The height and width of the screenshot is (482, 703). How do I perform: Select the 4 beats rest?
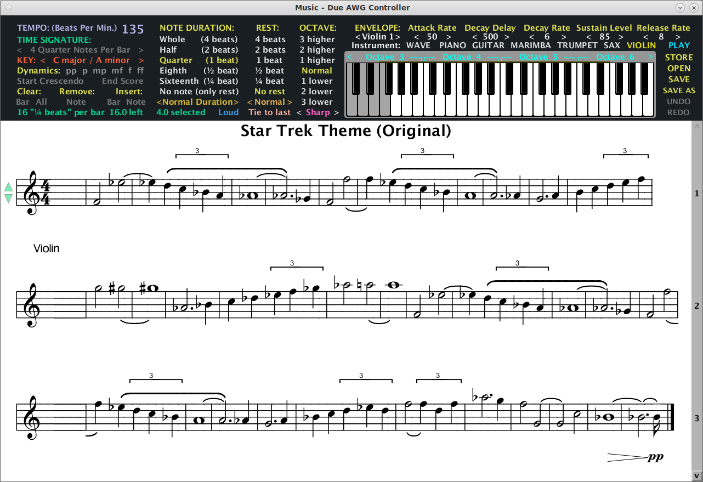pyautogui.click(x=270, y=39)
